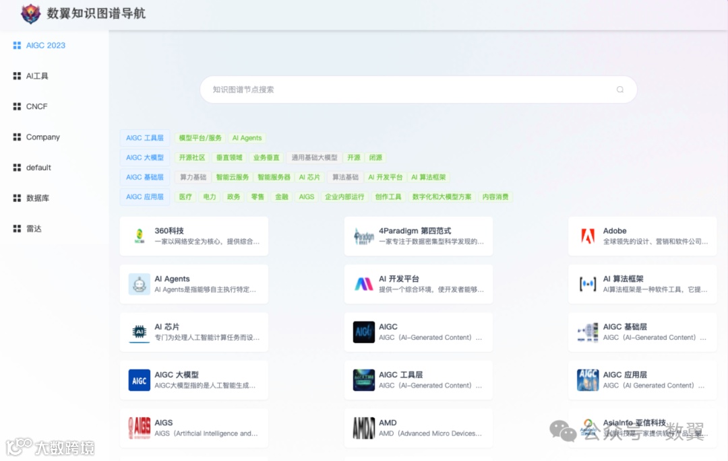Click the 通用基础大模型 tag
The height and width of the screenshot is (461, 728).
[x=314, y=157]
